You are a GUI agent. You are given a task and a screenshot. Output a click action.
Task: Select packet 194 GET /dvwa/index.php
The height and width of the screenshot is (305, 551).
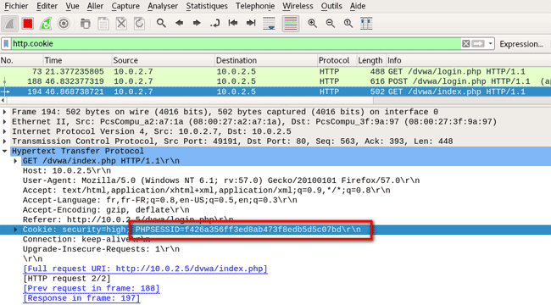tap(275, 91)
